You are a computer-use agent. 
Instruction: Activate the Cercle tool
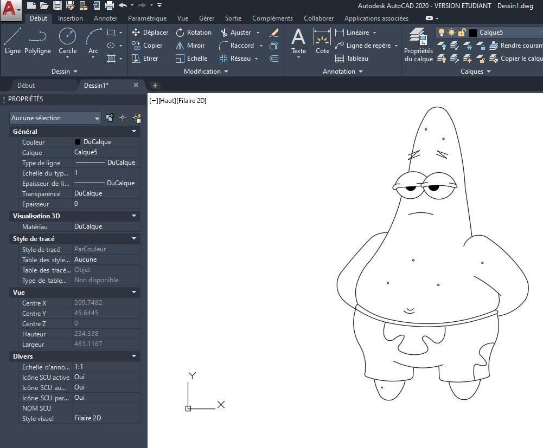click(67, 41)
